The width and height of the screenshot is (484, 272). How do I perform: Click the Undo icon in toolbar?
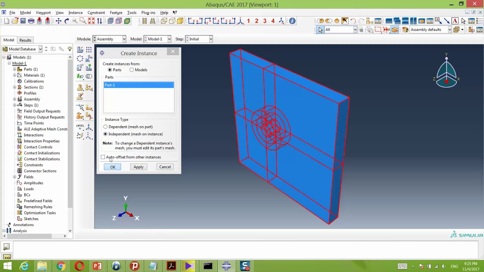pyautogui.click(x=353, y=21)
